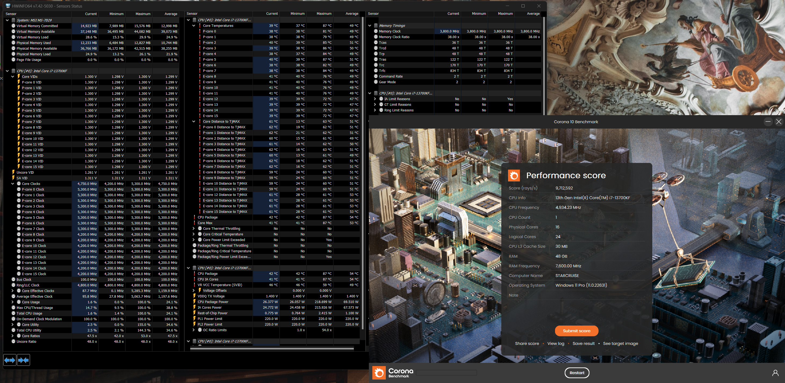Click the Submit score button
Image resolution: width=785 pixels, height=383 pixels.
pos(577,331)
